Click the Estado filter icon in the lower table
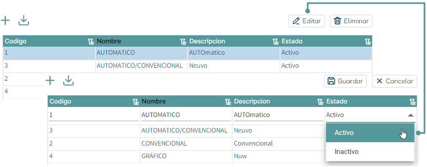This screenshot has height=167, width=427. tap(413, 102)
